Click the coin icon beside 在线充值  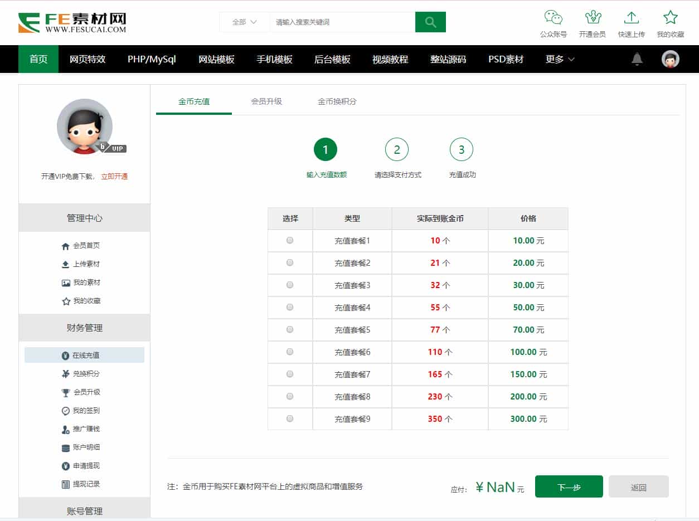point(66,355)
